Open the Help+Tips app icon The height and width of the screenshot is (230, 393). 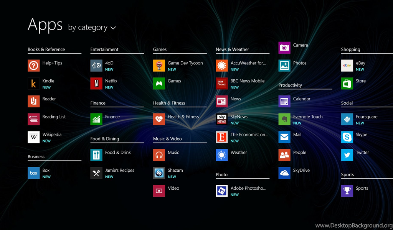coord(34,66)
